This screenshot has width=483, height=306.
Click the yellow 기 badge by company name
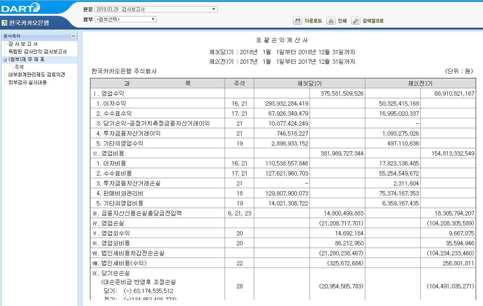[x=4, y=23]
